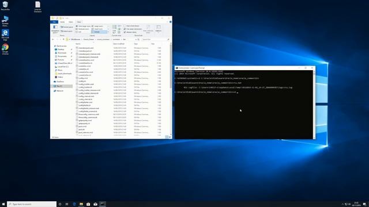
Task: Open the Explorer folder Options button
Action: click(x=159, y=29)
